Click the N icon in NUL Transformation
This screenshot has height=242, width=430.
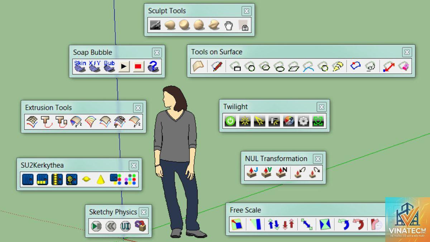281,173
